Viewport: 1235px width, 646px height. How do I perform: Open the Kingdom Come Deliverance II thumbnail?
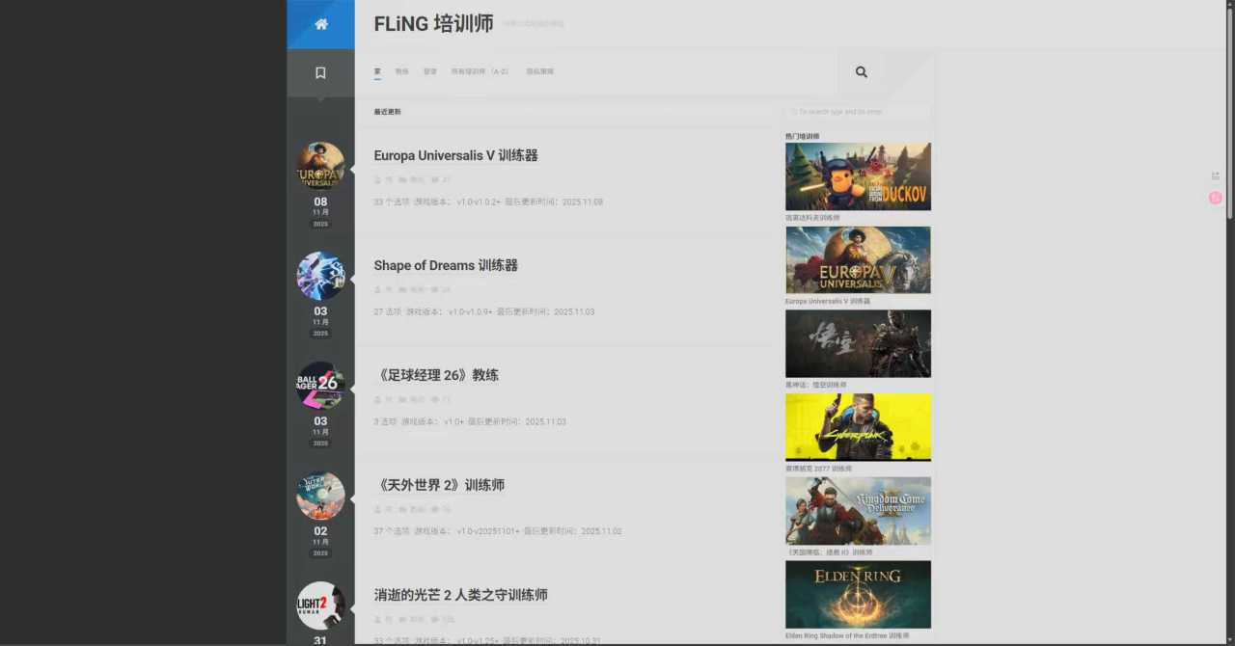[858, 511]
